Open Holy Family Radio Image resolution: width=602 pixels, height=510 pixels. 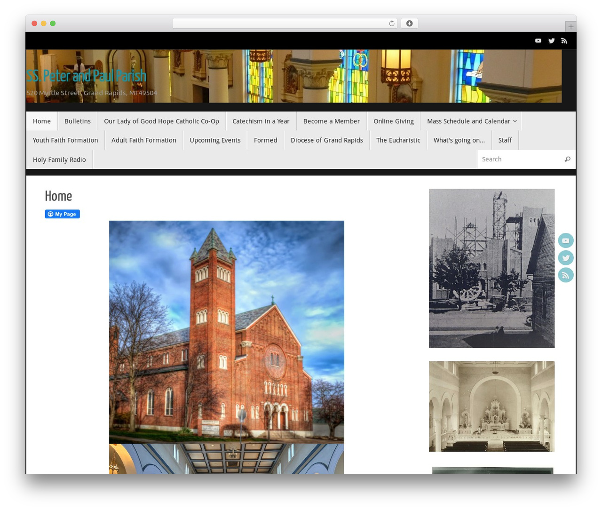coord(59,159)
